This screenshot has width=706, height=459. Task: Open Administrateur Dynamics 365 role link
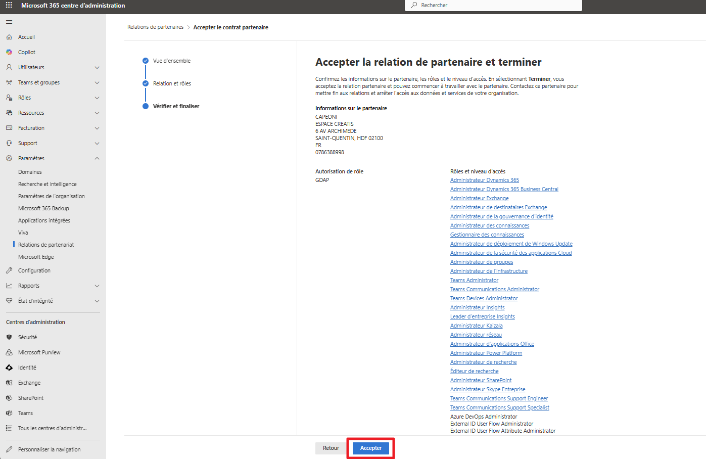tap(485, 180)
